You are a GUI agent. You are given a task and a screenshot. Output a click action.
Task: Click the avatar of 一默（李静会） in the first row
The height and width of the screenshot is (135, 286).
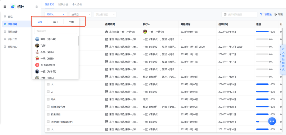pyautogui.click(x=145, y=32)
